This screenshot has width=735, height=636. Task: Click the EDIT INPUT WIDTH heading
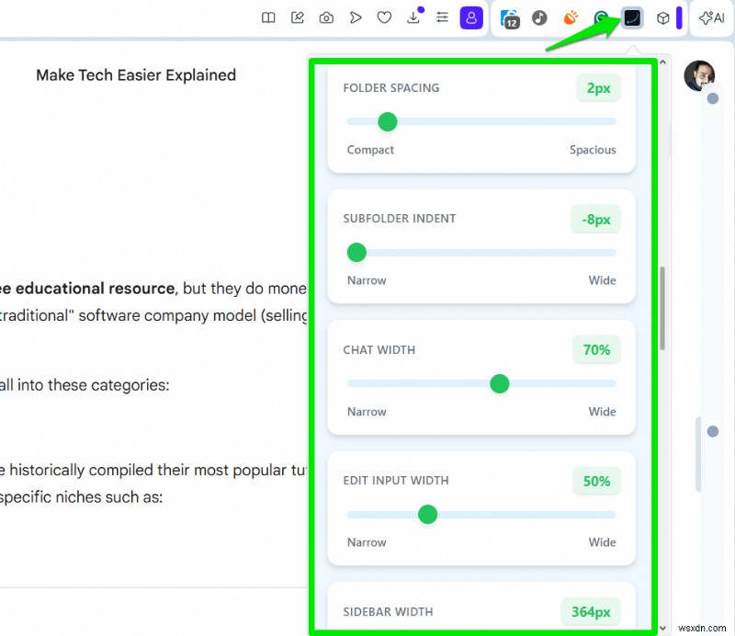(x=396, y=481)
